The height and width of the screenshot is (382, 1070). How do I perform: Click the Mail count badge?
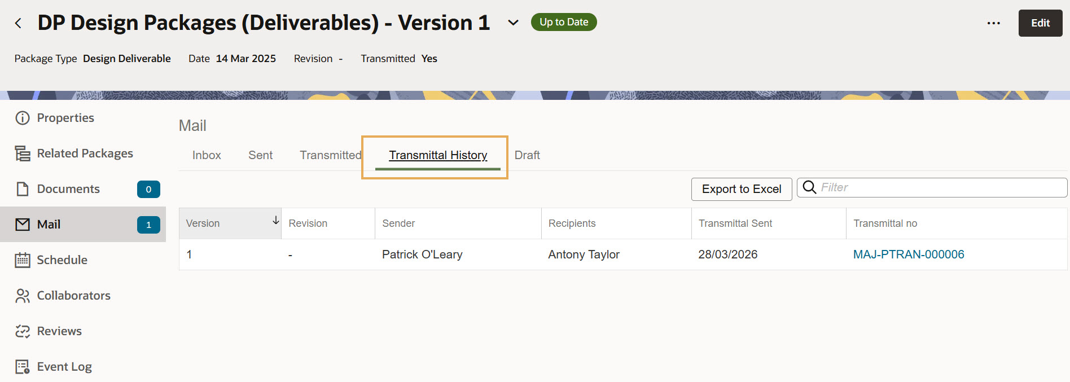tap(148, 225)
